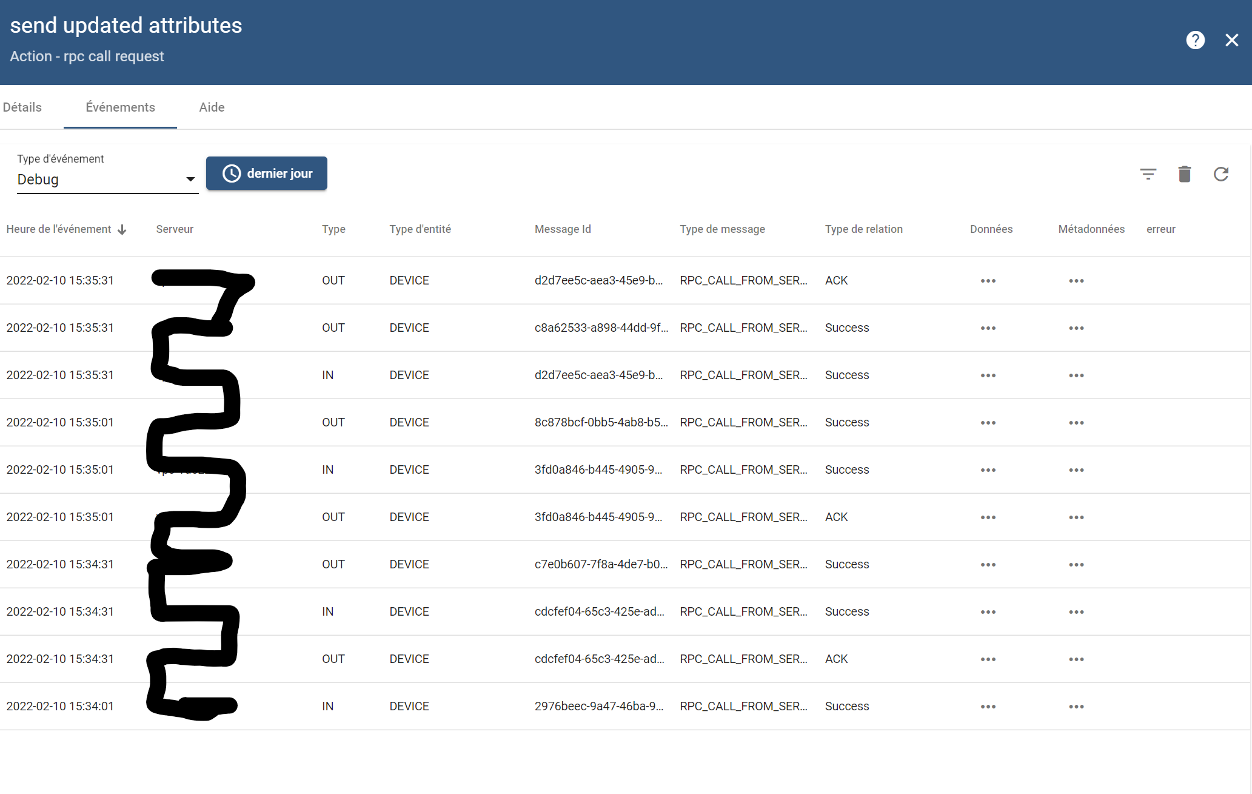Select message id c7e0b607-7f8a-4de7-b0...
The image size is (1252, 794).
point(601,565)
